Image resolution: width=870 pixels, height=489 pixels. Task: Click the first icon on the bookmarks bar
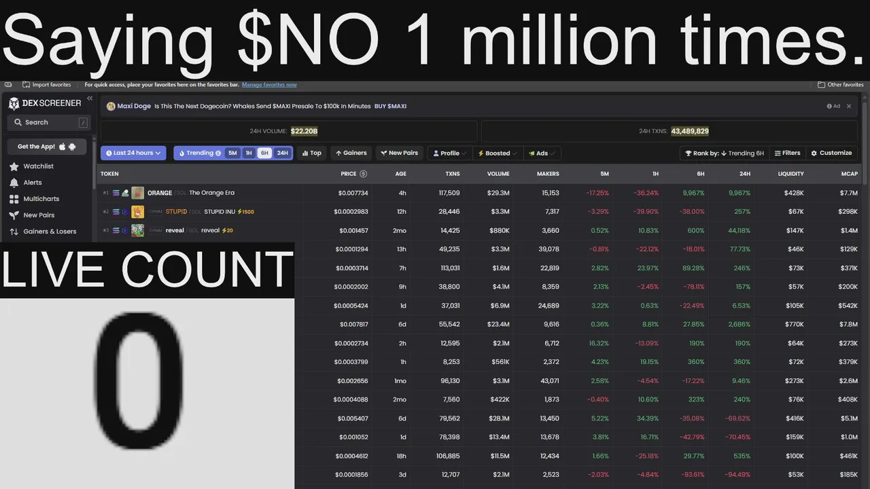click(x=8, y=85)
